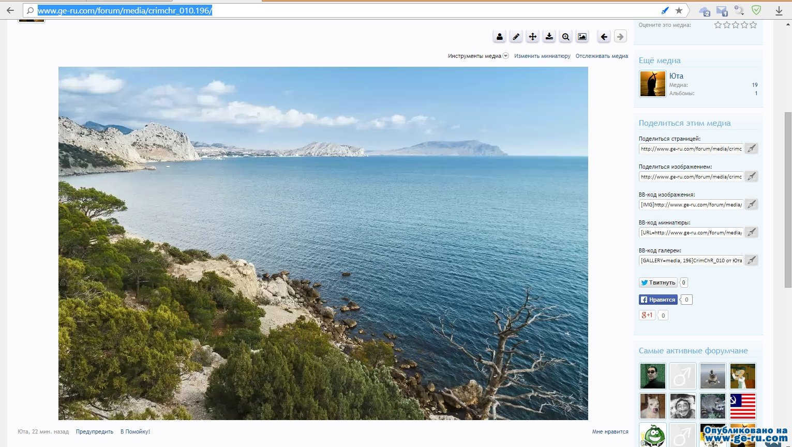
Task: Select the 'BB-код галереи' field
Action: [x=691, y=260]
